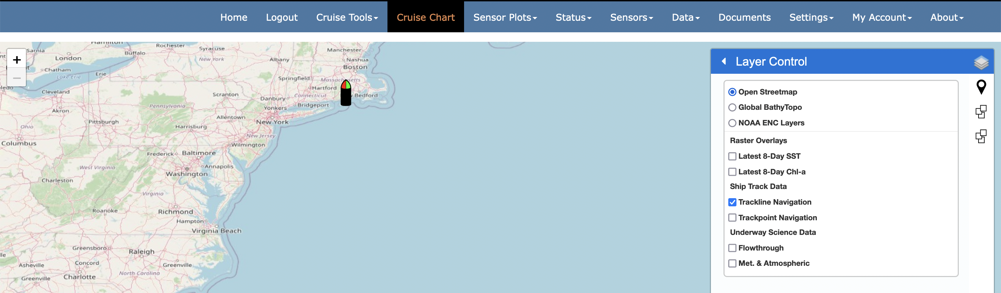Screen dimensions: 1001x293
Task: Click the Logout link
Action: (x=282, y=17)
